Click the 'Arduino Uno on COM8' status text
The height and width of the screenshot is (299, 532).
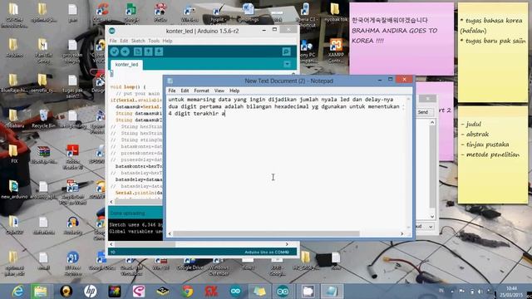tap(267, 252)
